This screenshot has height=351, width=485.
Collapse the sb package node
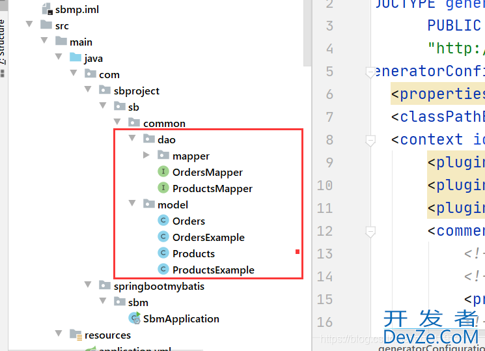pyautogui.click(x=103, y=105)
